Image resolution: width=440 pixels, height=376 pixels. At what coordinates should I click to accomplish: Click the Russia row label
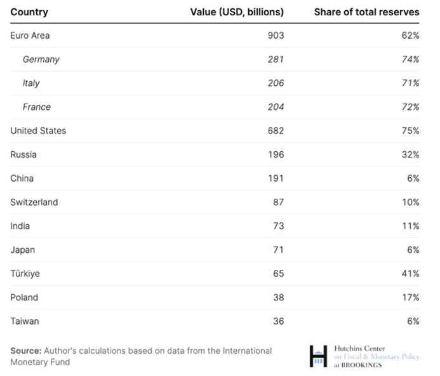pyautogui.click(x=23, y=154)
